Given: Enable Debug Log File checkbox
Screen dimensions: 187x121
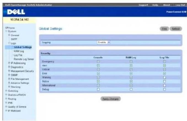Looking at the screenshot, I should click(x=164, y=89).
